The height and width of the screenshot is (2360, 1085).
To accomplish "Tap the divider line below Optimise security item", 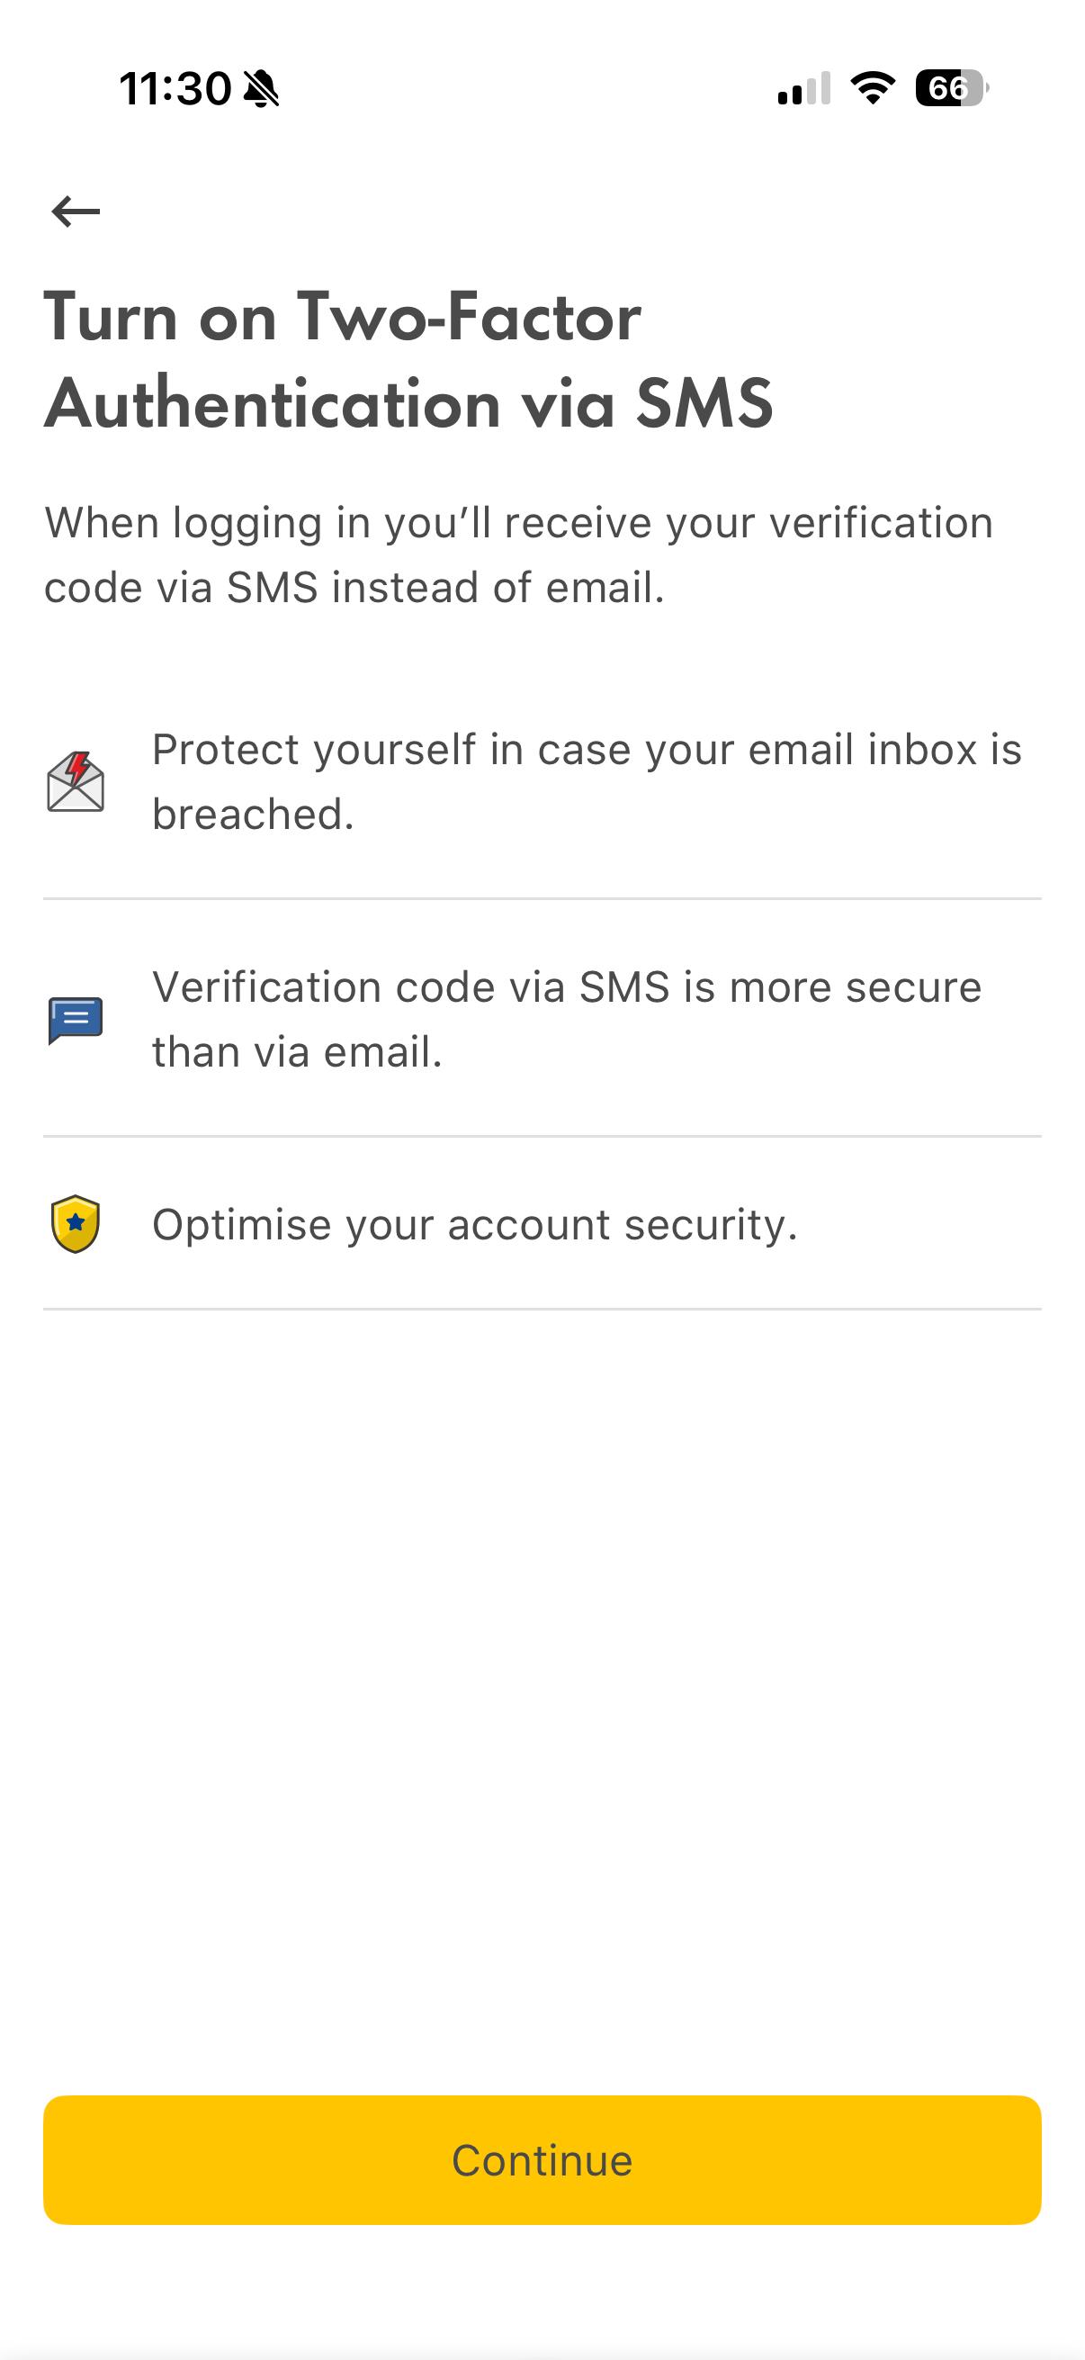I will (542, 1310).
